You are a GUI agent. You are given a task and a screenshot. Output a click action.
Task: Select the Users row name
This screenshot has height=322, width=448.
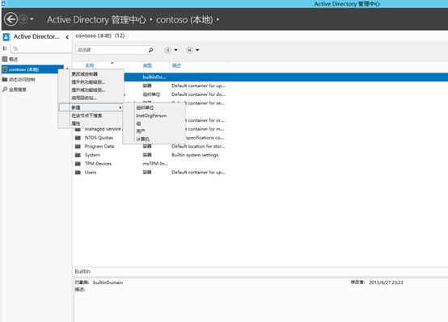coord(91,172)
